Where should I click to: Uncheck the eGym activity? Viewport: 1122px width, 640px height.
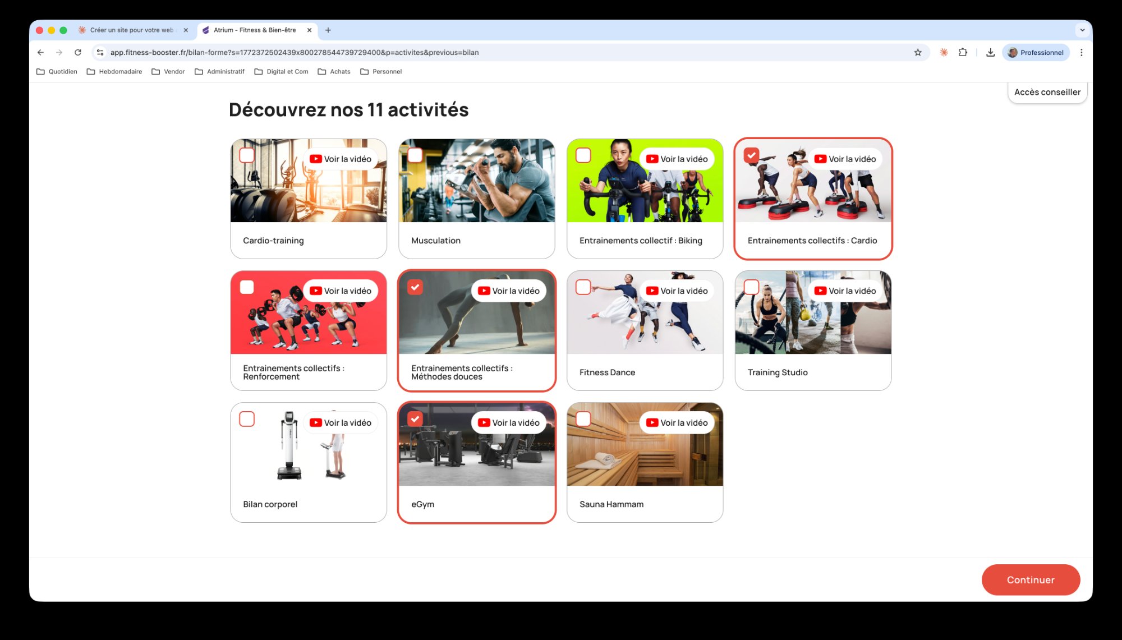(415, 418)
